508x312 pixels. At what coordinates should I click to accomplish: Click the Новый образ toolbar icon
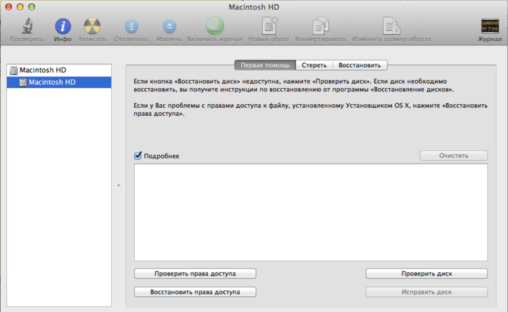click(269, 26)
